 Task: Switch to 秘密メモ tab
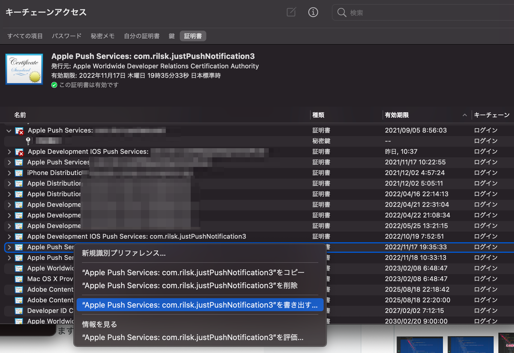click(x=103, y=36)
